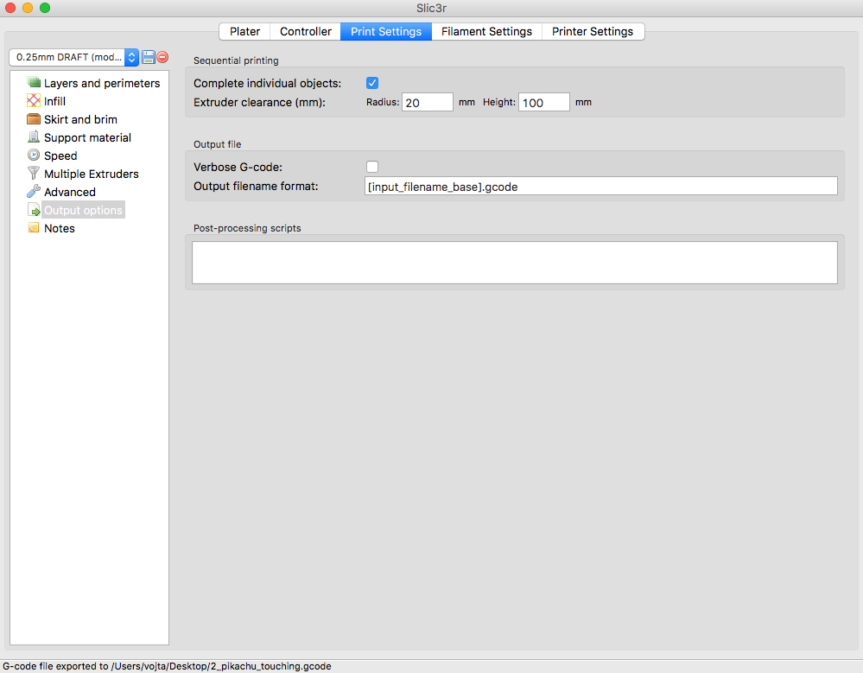This screenshot has width=863, height=673.
Task: Select the Speed clock icon
Action: pyautogui.click(x=35, y=156)
